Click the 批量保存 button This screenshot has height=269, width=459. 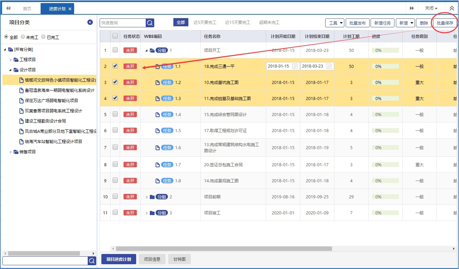[x=445, y=23]
